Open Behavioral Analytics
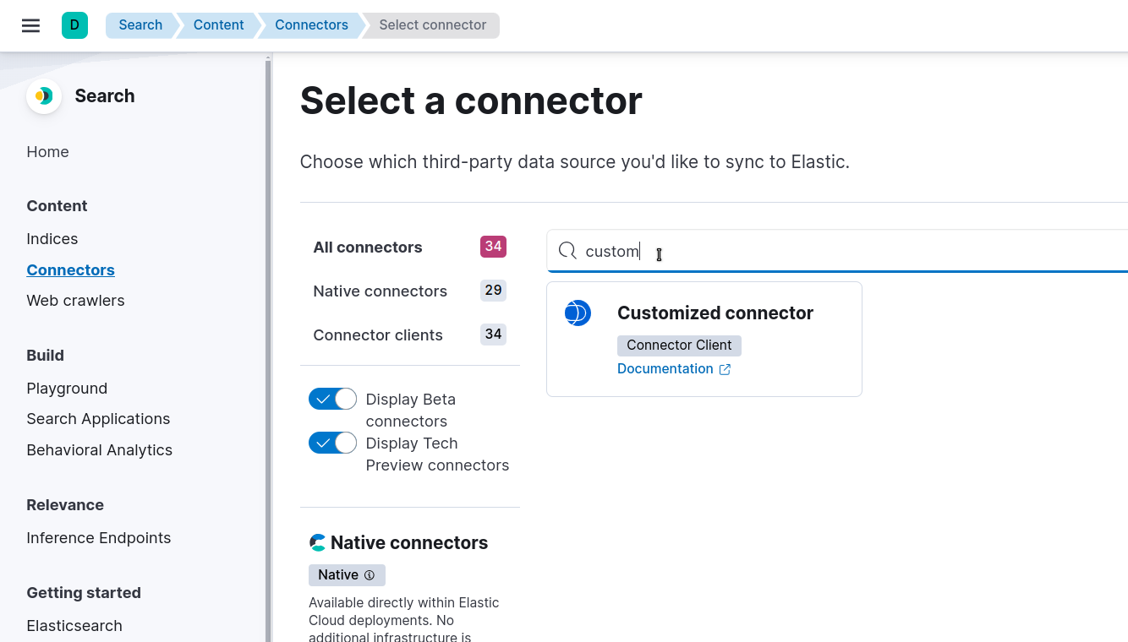The width and height of the screenshot is (1128, 642). click(x=99, y=449)
